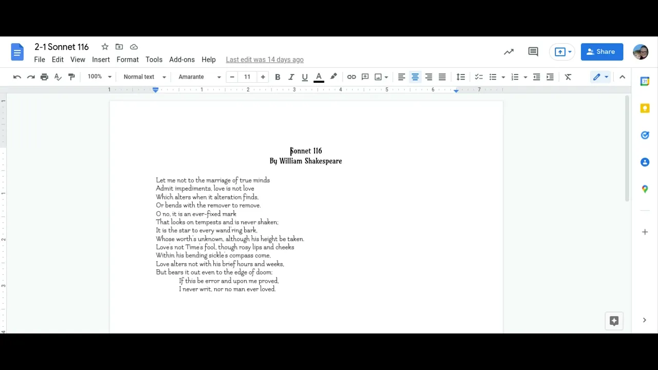Click the Redo arrow icon
The image size is (658, 370).
[31, 77]
